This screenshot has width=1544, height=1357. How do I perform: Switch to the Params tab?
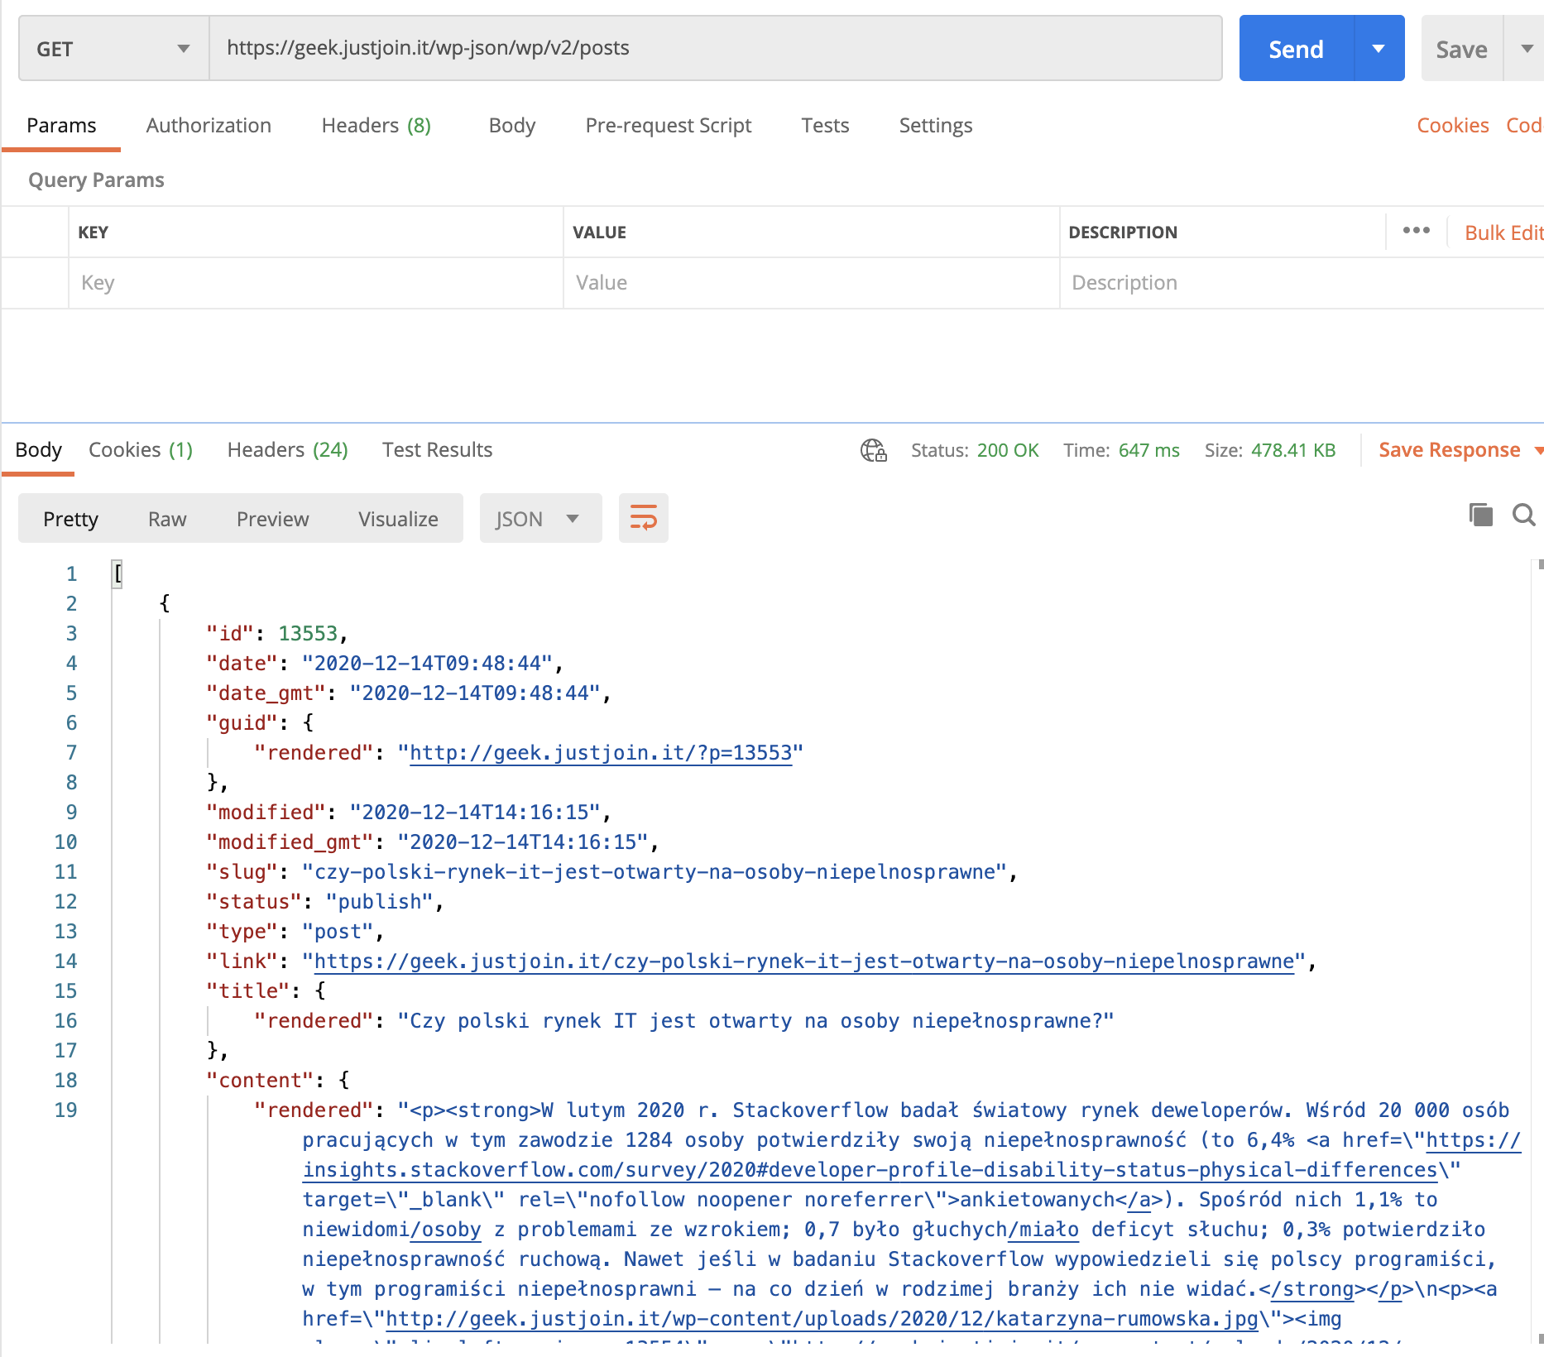tap(61, 126)
